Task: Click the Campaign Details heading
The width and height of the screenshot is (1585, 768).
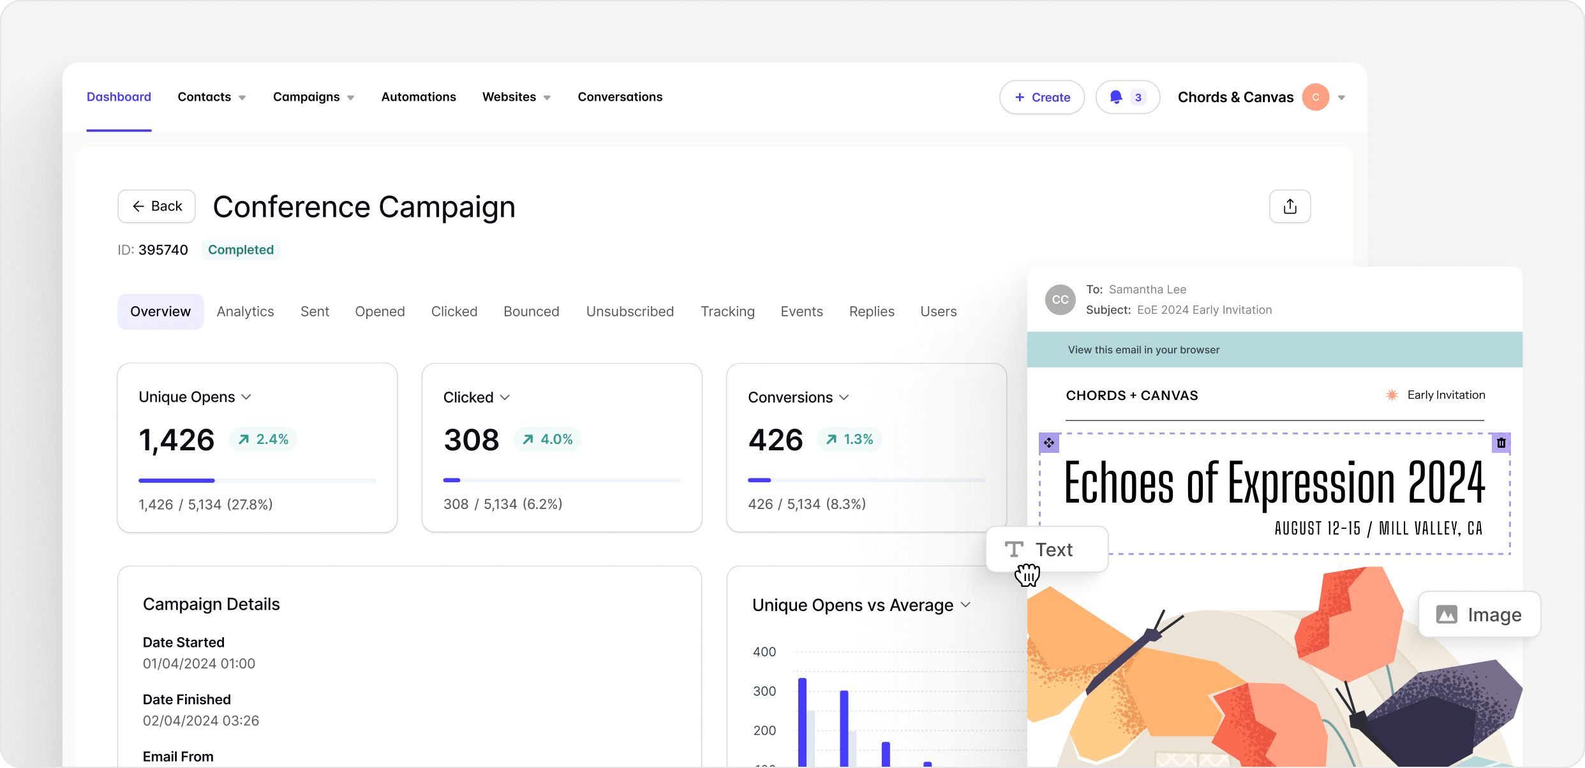Action: click(211, 604)
